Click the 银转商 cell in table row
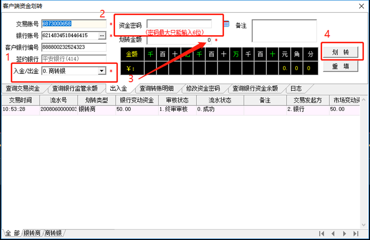Viewport: 370px width, 240px height. tap(96, 110)
